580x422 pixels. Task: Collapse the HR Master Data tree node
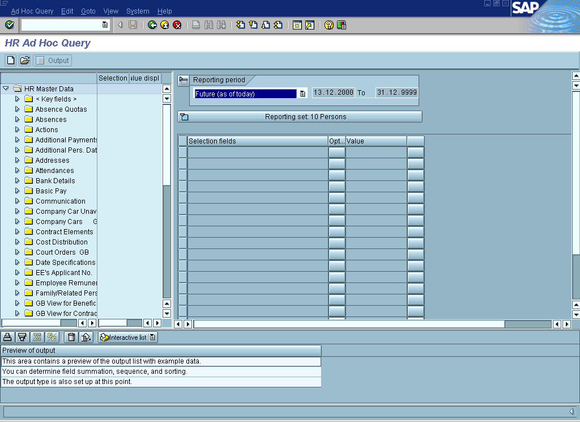coord(6,88)
